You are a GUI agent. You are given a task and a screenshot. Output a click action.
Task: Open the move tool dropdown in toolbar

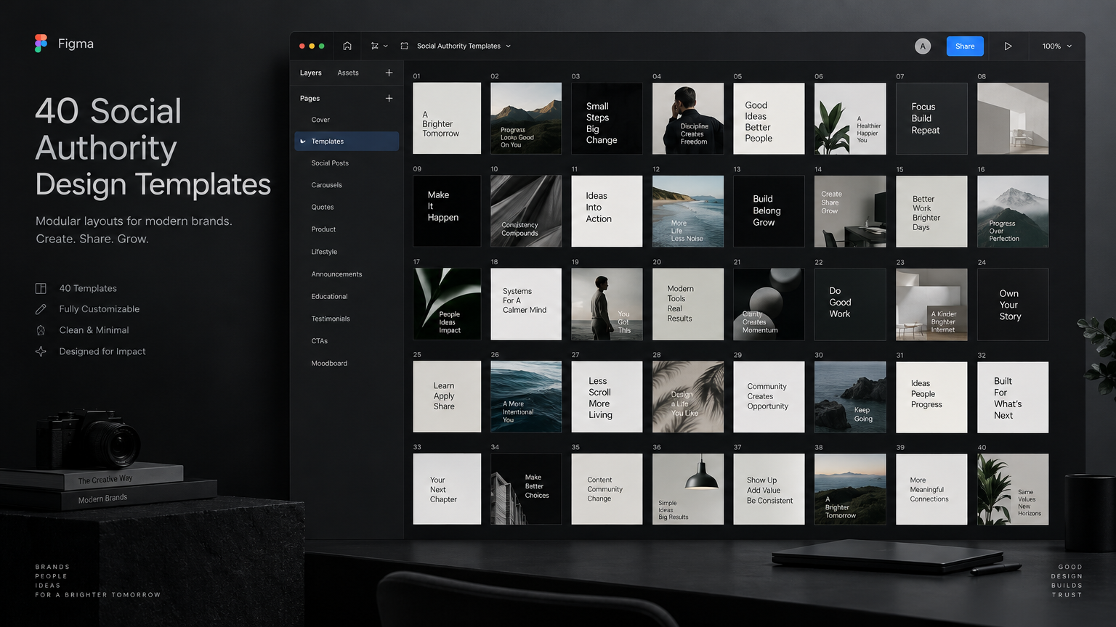[x=379, y=46]
